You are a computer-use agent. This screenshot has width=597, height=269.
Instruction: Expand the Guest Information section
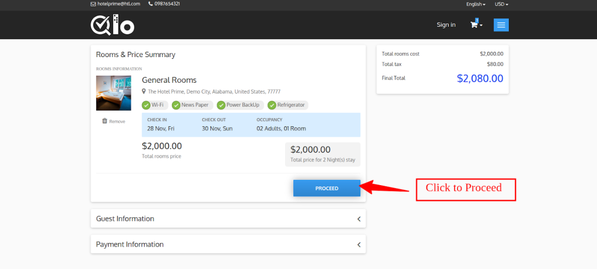[x=228, y=219]
